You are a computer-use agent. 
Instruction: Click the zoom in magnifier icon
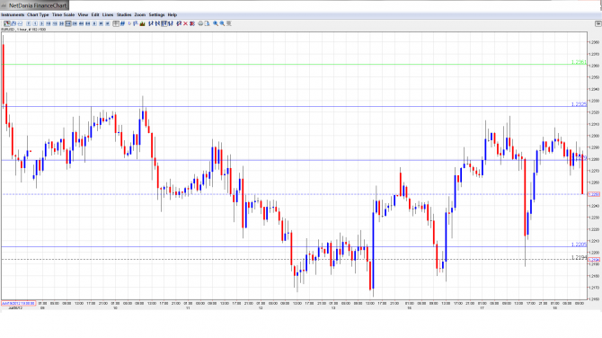pos(216,23)
